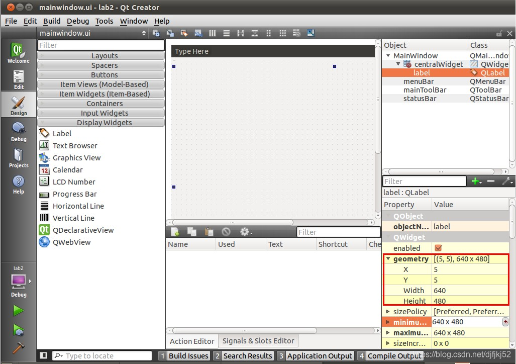Expand the Layouts widget category
The height and width of the screenshot is (364, 516).
coord(101,56)
